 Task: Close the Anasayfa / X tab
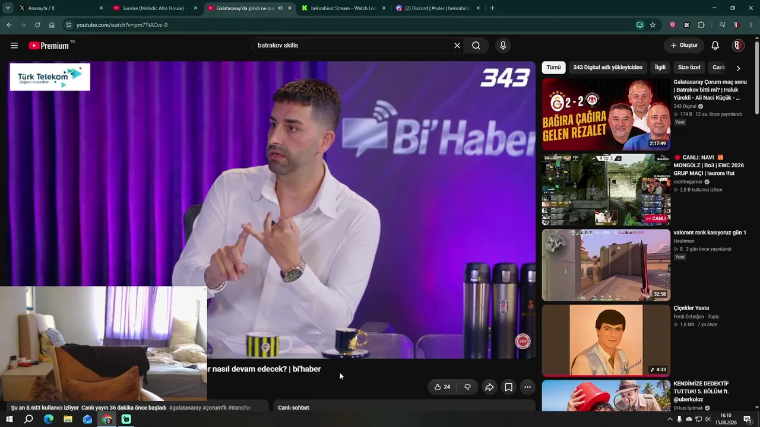101,8
